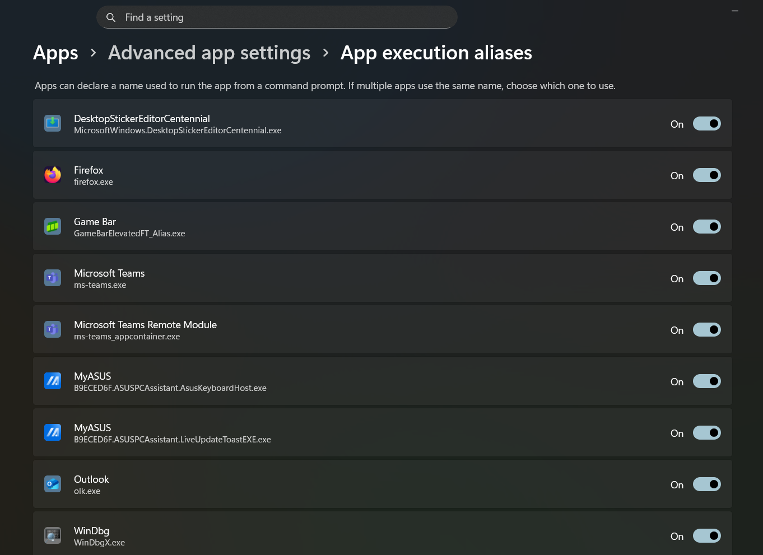This screenshot has width=763, height=555.
Task: Turn off DesktopStickerEditorCentennial alias toggle
Action: pyautogui.click(x=707, y=124)
